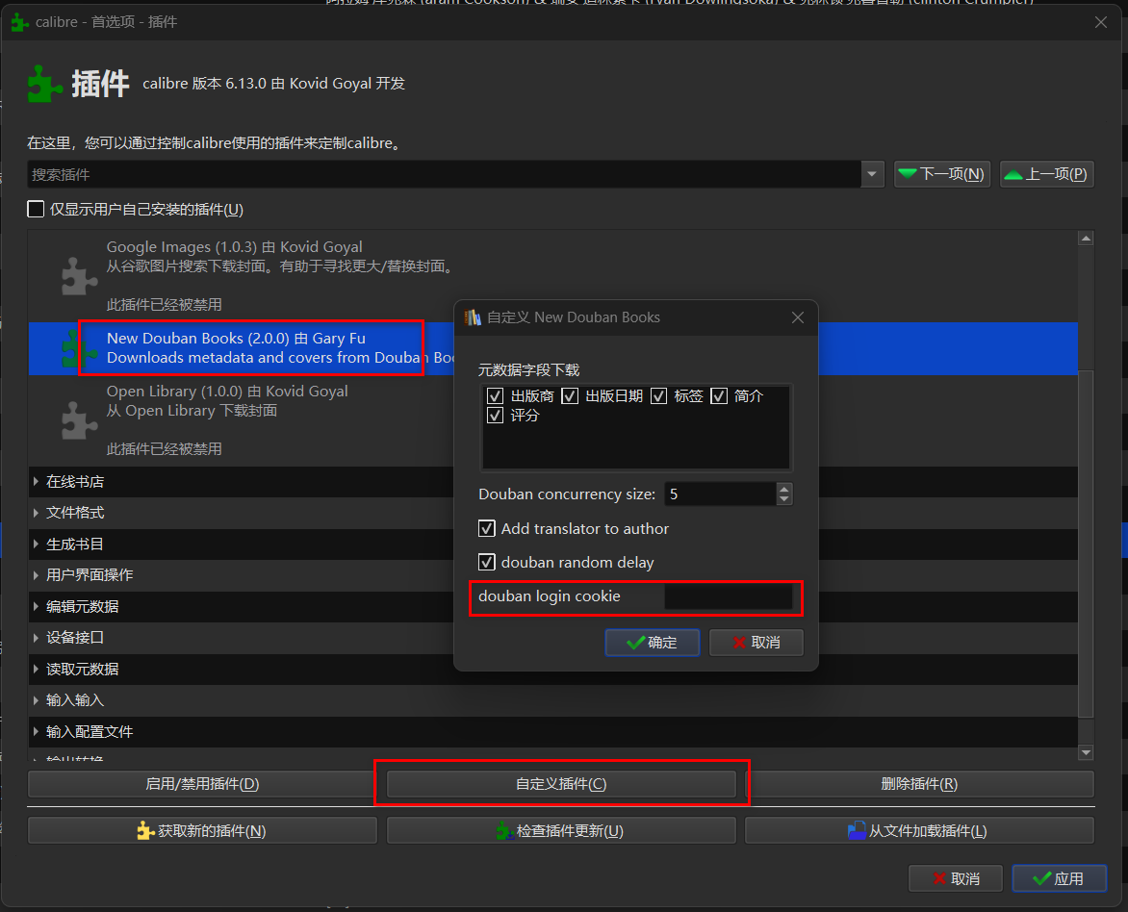Confirm with 确定 in Douban dialog

[x=653, y=643]
